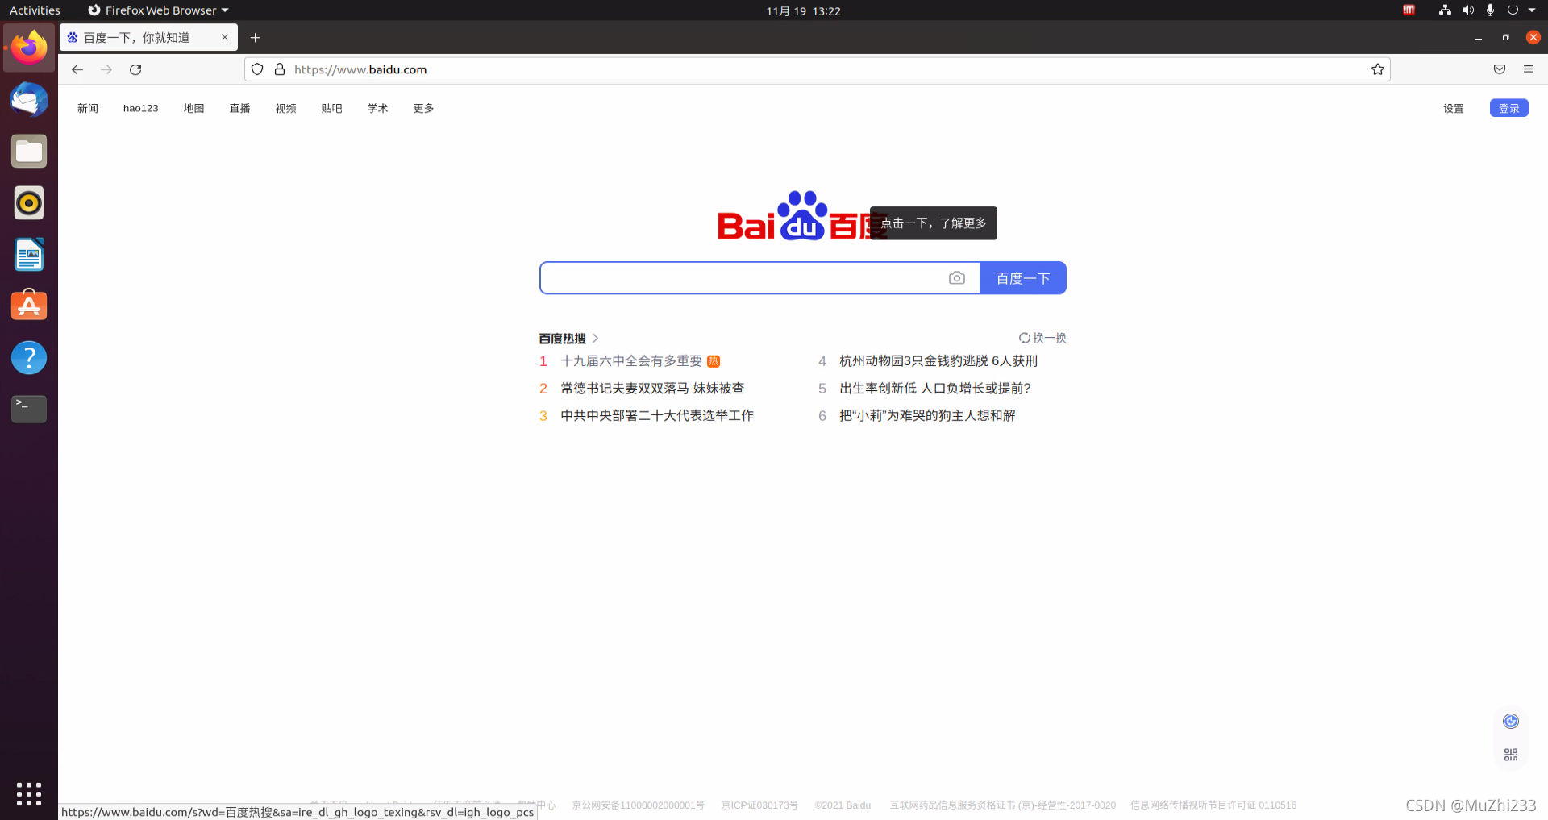
Task: Click the microphone icon in the system tray
Action: tap(1491, 10)
